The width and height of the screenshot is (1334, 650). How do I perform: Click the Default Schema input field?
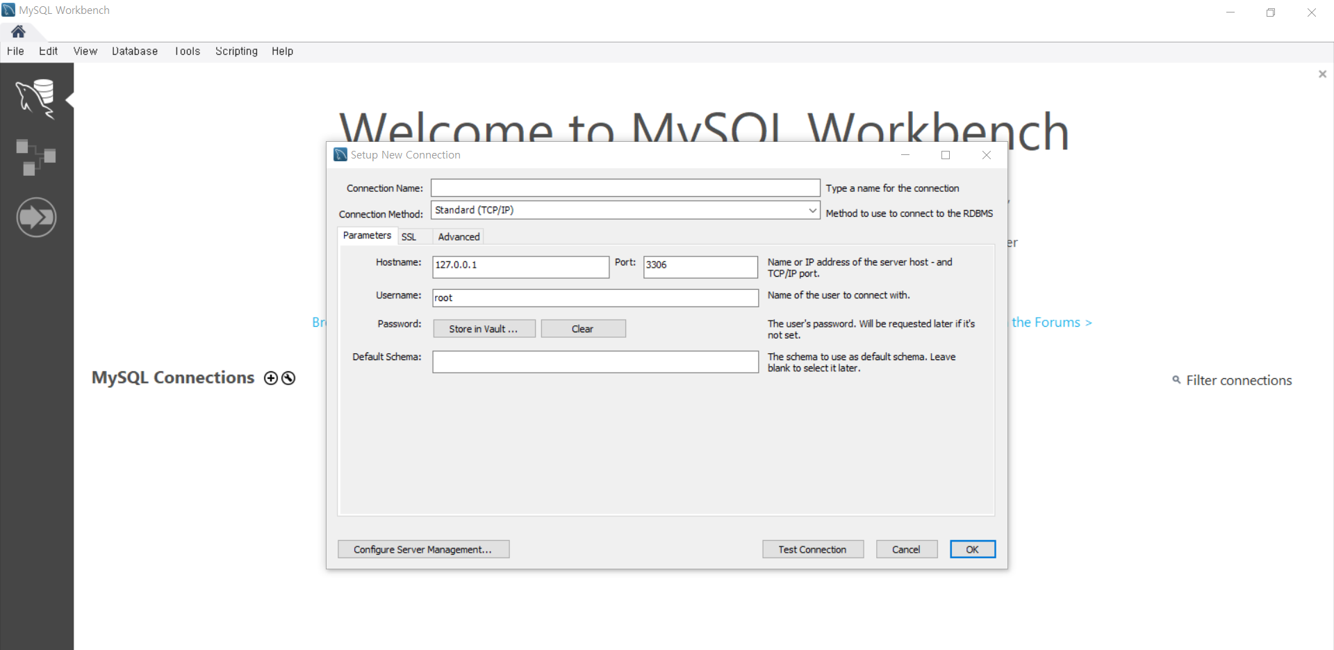(x=595, y=361)
